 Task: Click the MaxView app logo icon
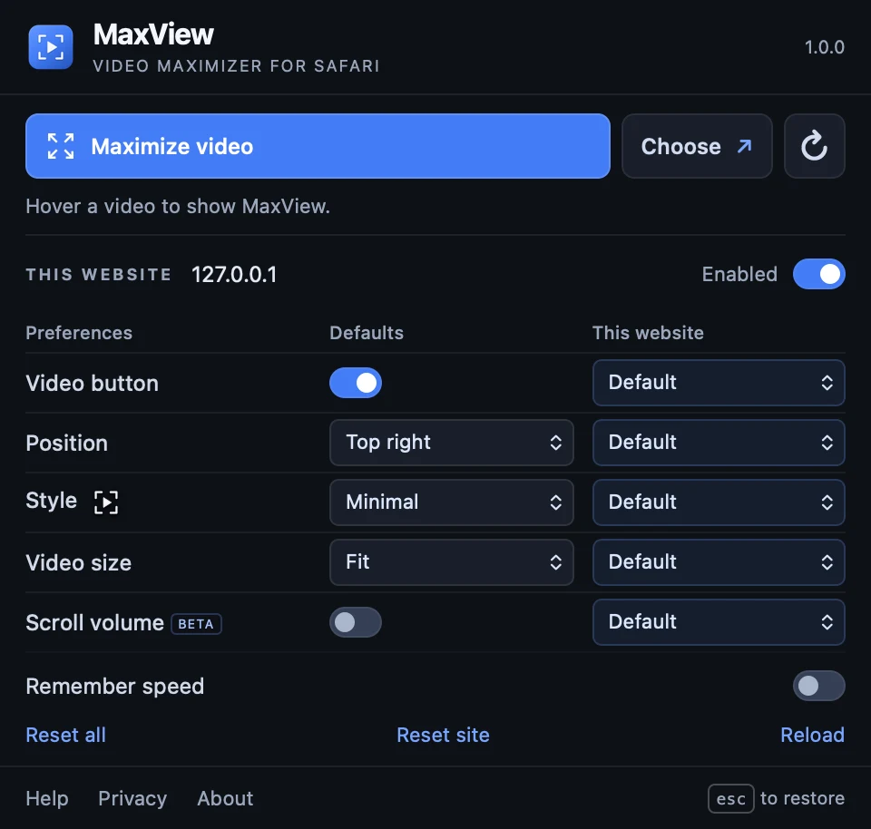point(51,47)
